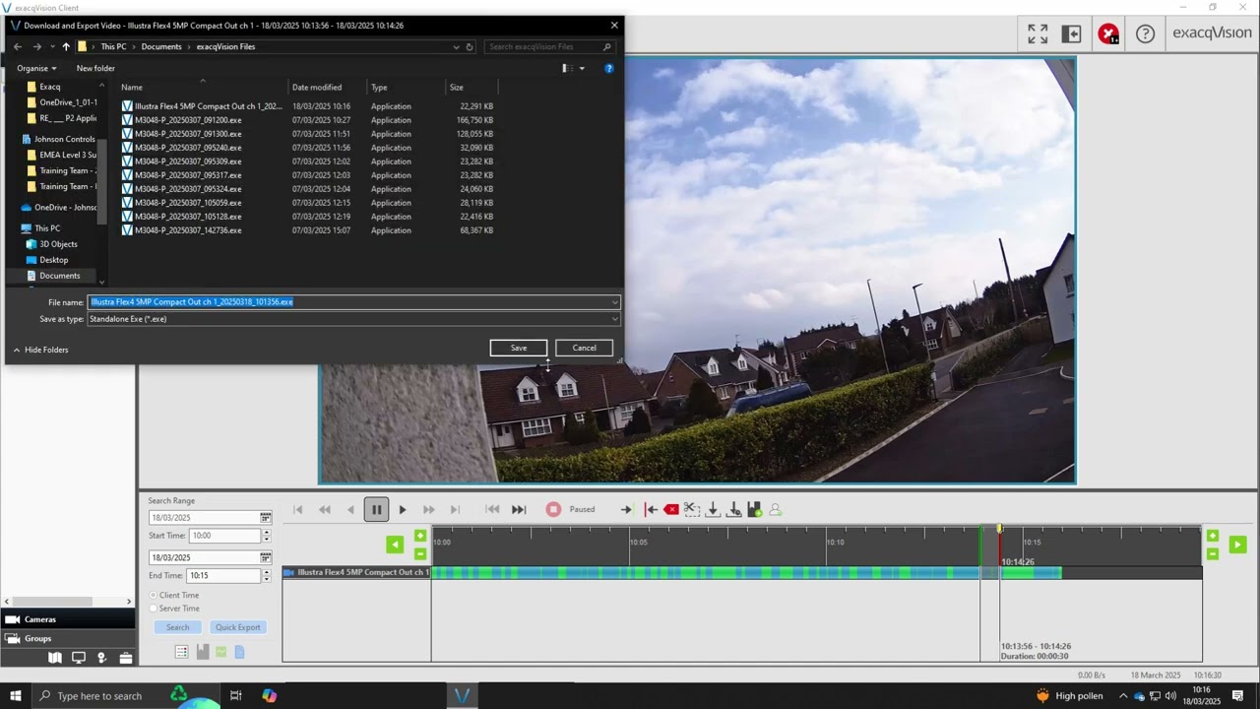
Task: Sort files by the Date modified column
Action: tap(327, 88)
